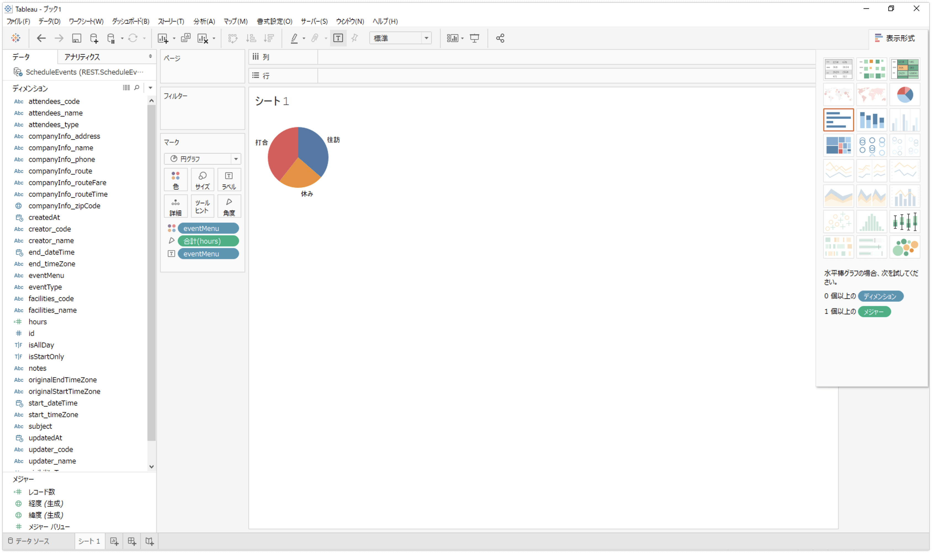Toggle dimensions list view icon
The height and width of the screenshot is (553, 932).
[x=126, y=88]
